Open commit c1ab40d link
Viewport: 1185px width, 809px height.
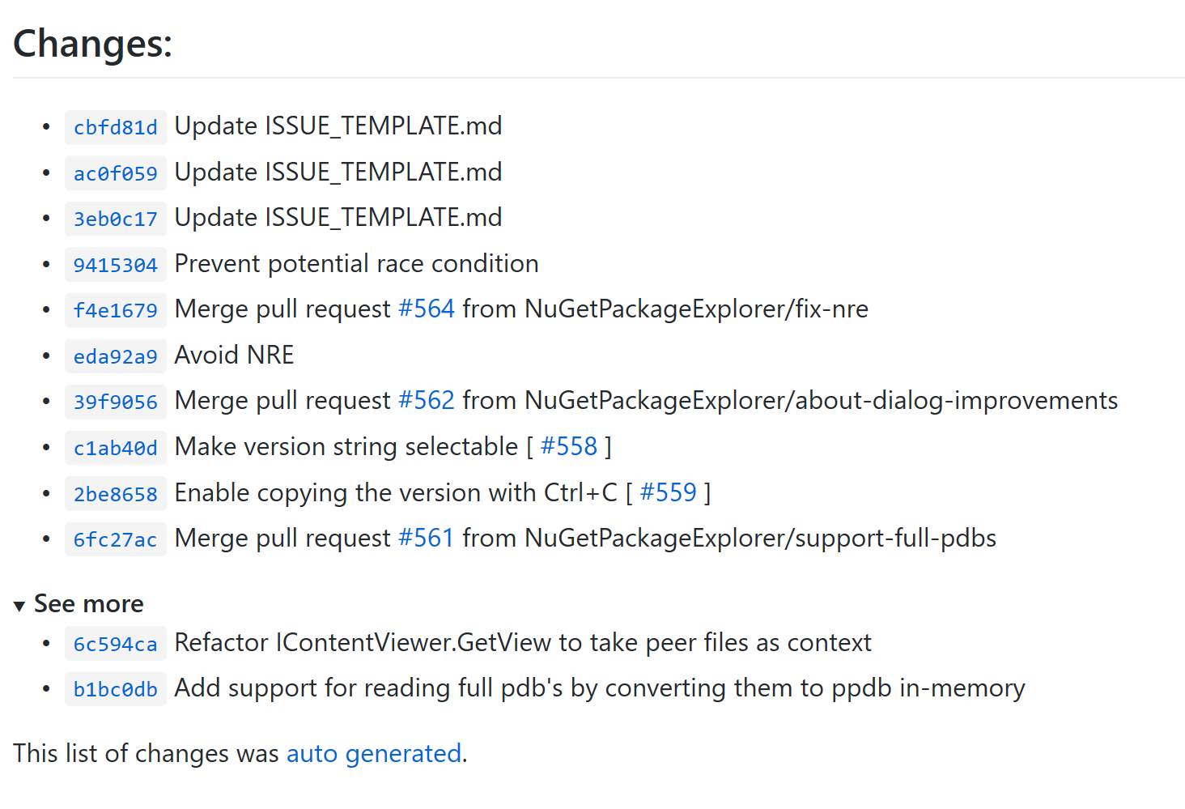(x=116, y=448)
